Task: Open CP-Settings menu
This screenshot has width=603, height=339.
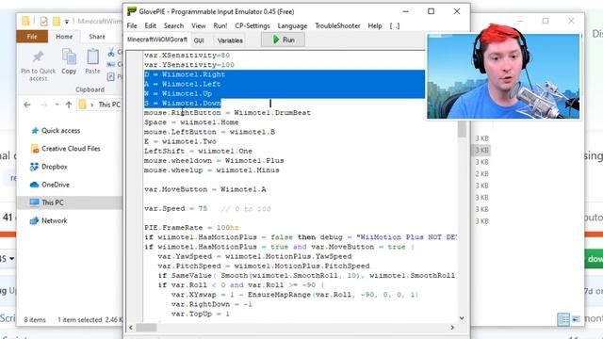Action: (253, 25)
